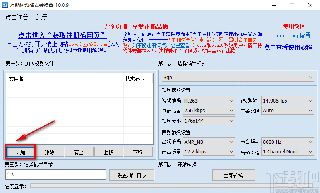Expand the 视频帧率 14.985 fps dropdown
This screenshot has width=320, height=193.
click(288, 101)
